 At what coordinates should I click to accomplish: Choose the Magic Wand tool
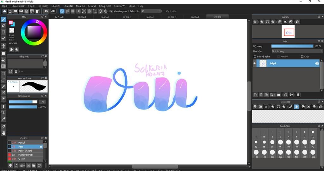pos(3,86)
